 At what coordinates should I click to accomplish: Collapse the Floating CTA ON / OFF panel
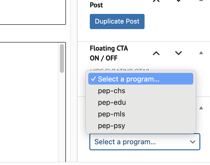pyautogui.click(x=201, y=53)
